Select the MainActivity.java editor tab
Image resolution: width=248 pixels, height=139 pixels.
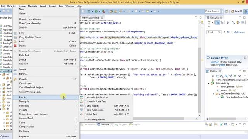(x=90, y=17)
